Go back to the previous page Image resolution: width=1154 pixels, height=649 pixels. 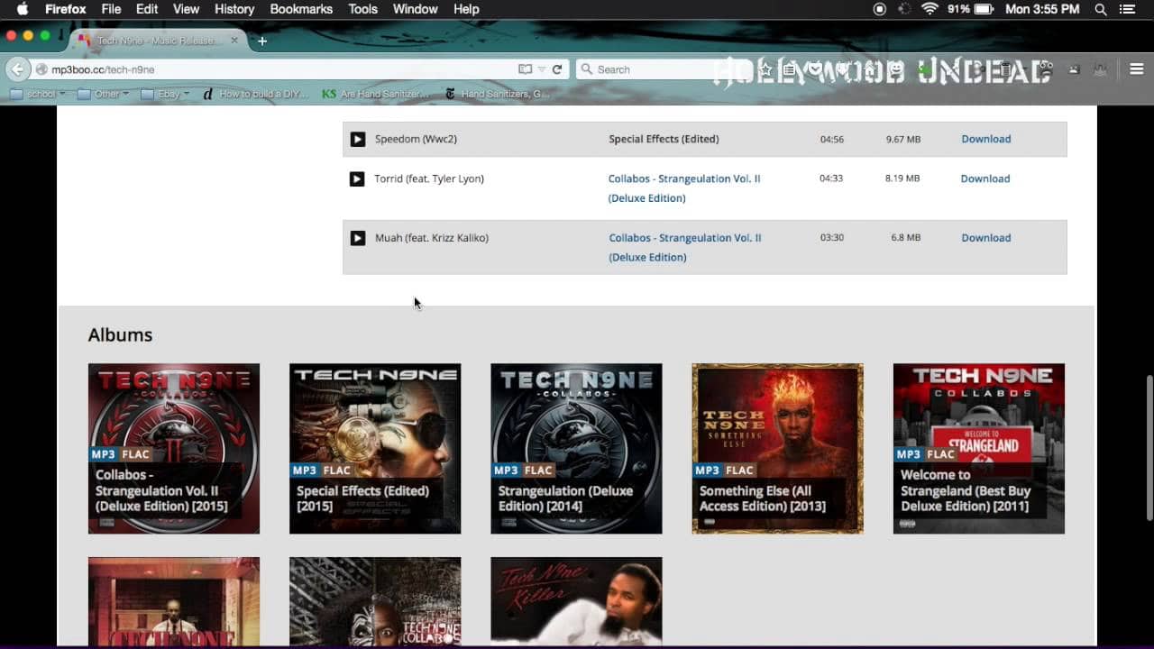(x=17, y=69)
